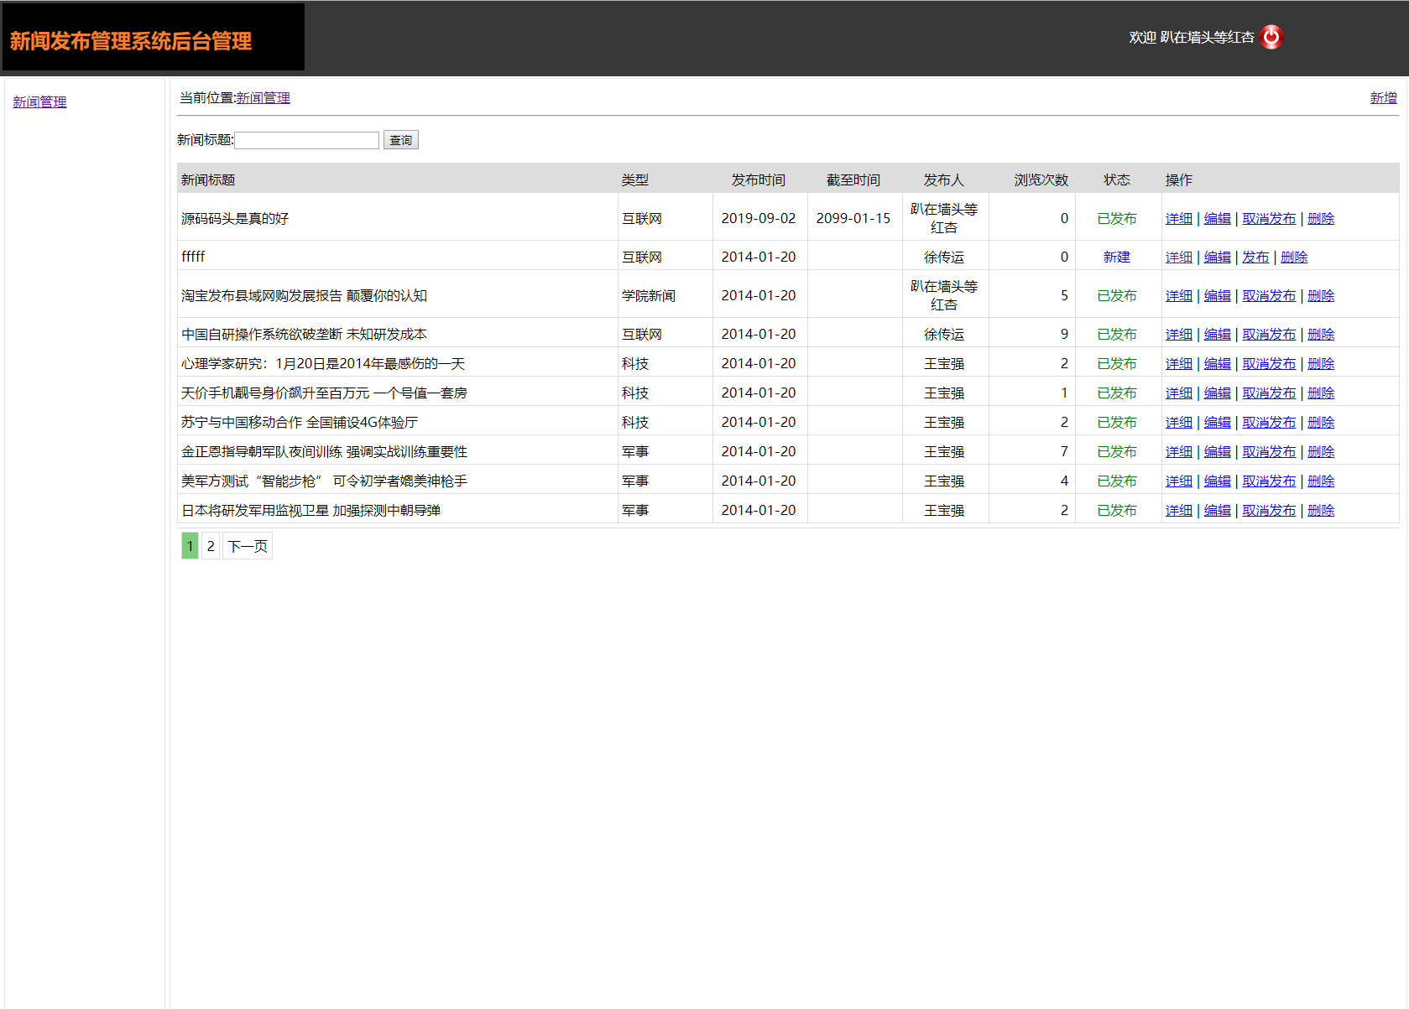This screenshot has height=1009, width=1409.
Task: Click the 下一页 next page button
Action: point(248,546)
